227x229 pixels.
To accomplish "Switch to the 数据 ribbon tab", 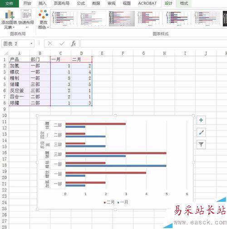I will click(x=96, y=3).
